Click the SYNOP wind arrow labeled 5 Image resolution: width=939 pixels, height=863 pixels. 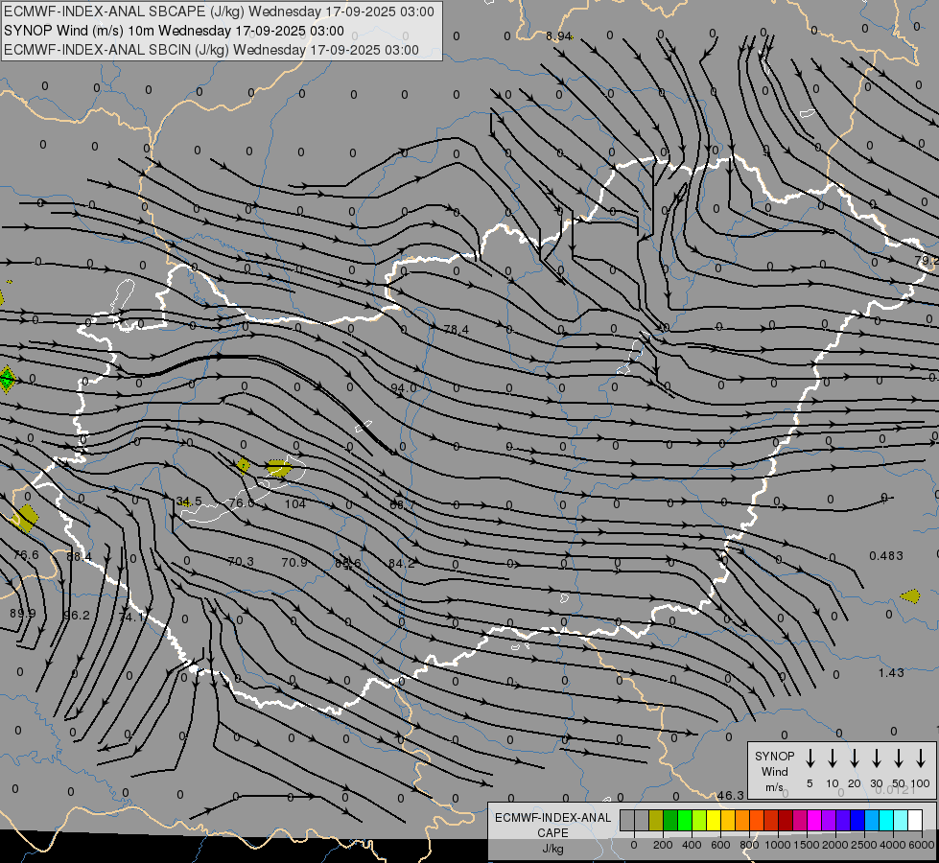point(810,758)
